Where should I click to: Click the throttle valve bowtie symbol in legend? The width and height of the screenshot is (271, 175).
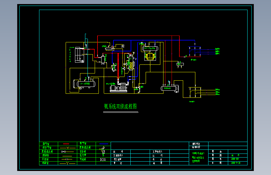pos(103,160)
